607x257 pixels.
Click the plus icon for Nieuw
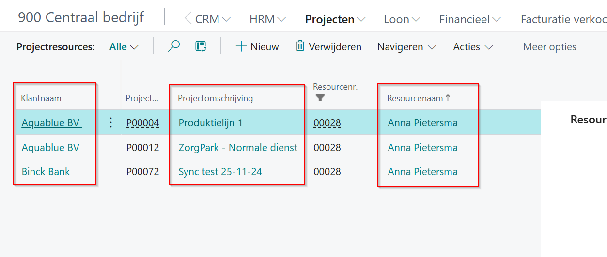coord(241,46)
